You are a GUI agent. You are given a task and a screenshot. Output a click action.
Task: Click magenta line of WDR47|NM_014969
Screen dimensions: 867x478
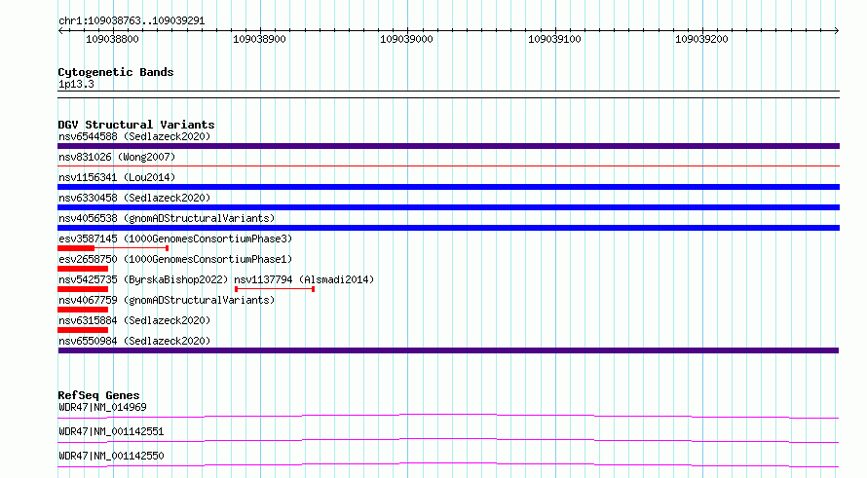(448, 416)
